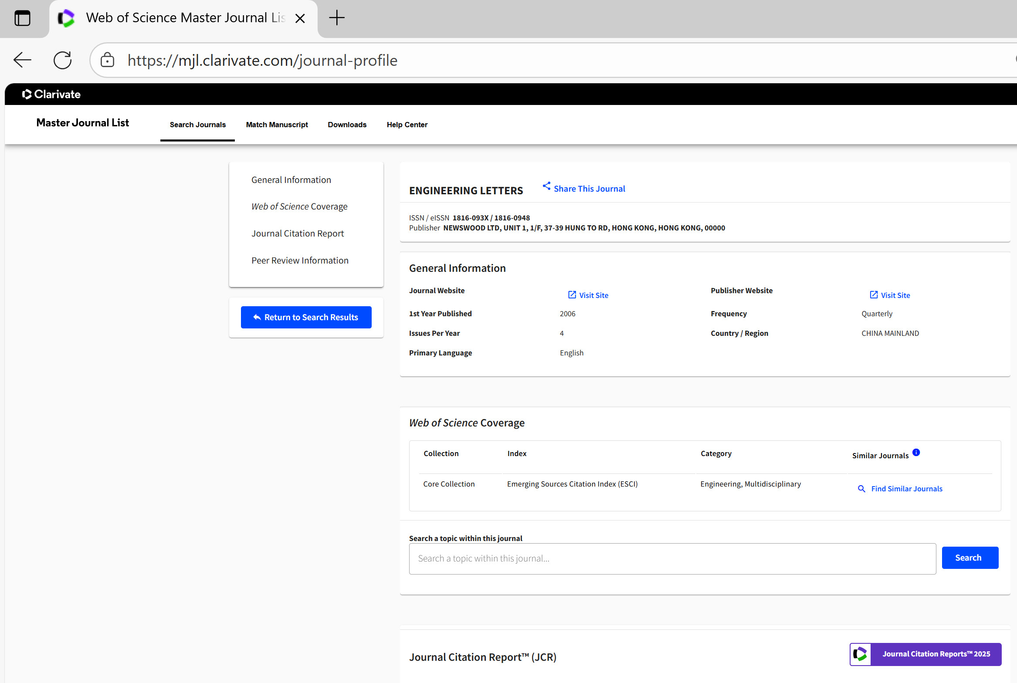The height and width of the screenshot is (683, 1017).
Task: Select the Search Journals tab
Action: [197, 125]
